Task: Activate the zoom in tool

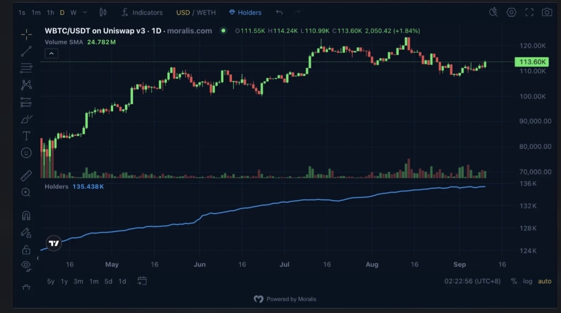Action: 26,193
